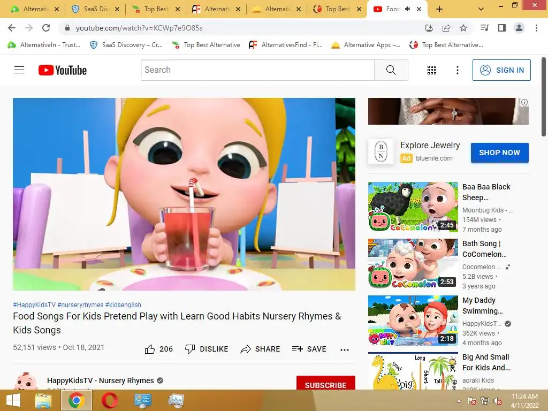Open bluenile.com ad link
The height and width of the screenshot is (411, 548).
[x=434, y=158]
